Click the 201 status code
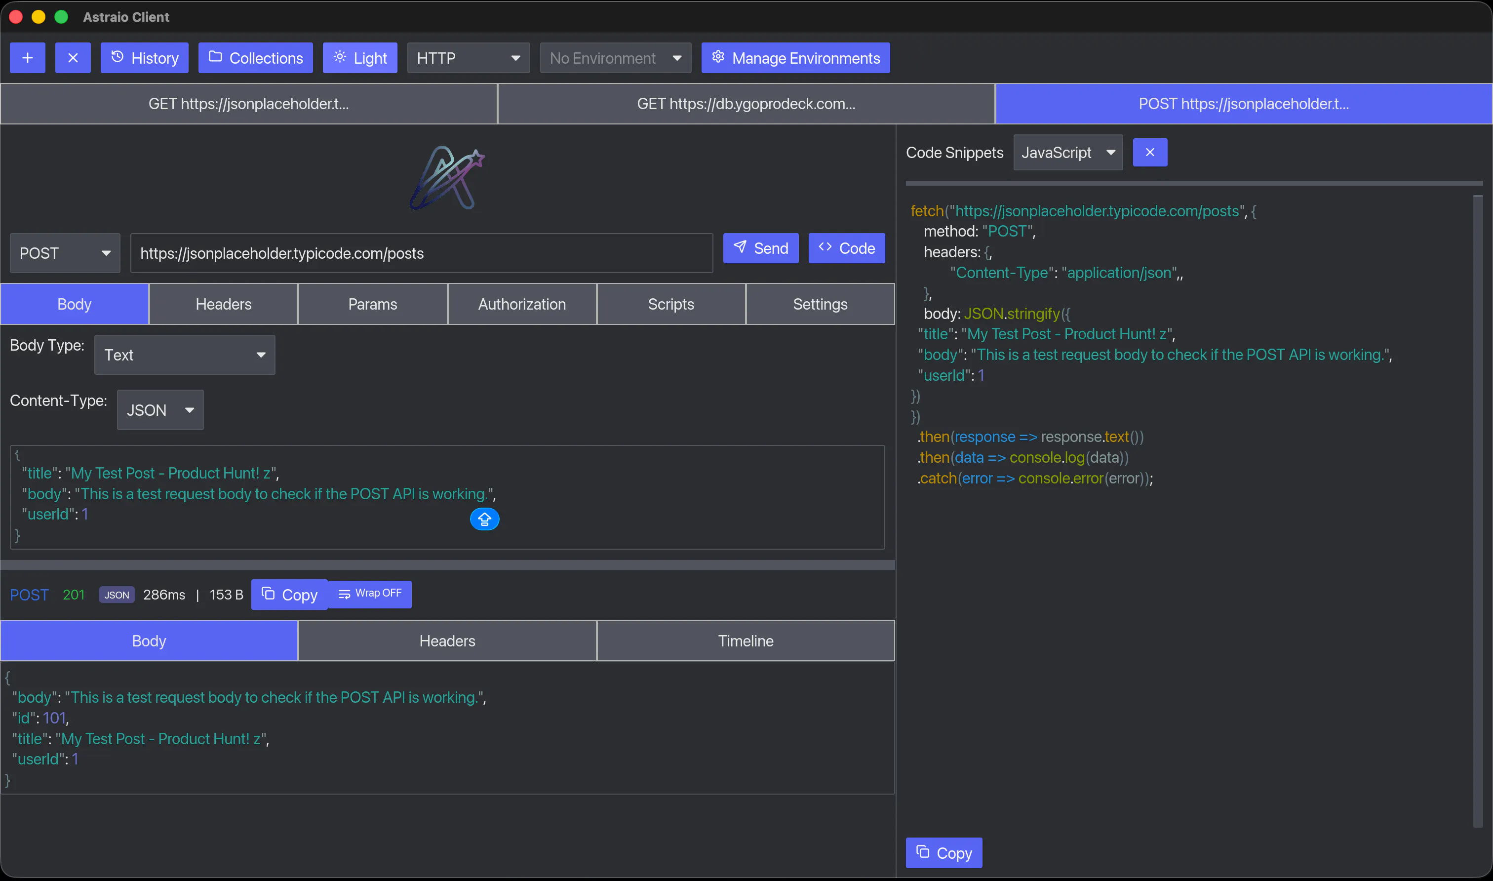This screenshot has height=881, width=1493. click(x=74, y=595)
